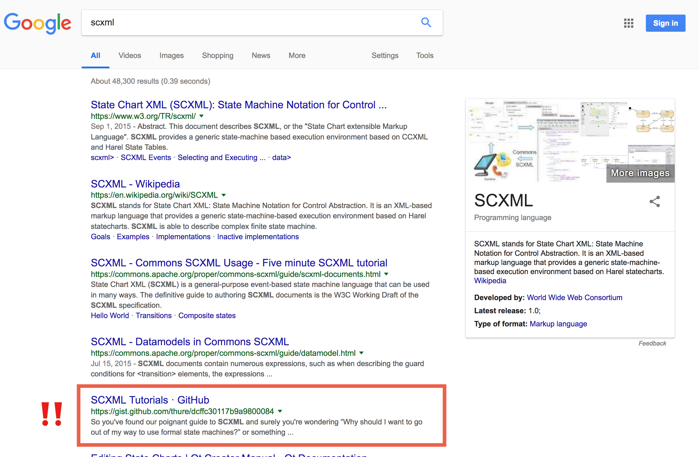Switch to the News tab

261,55
